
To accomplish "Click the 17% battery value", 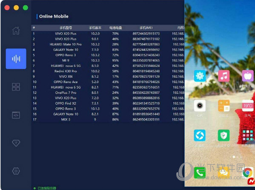I will (x=115, y=77).
